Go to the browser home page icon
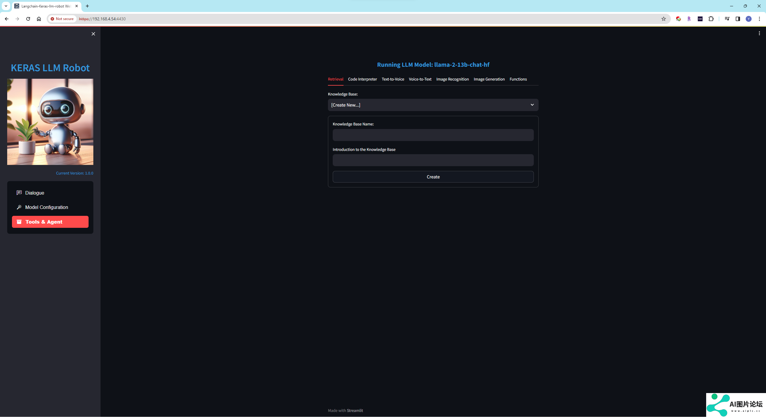766x417 pixels. 39,19
